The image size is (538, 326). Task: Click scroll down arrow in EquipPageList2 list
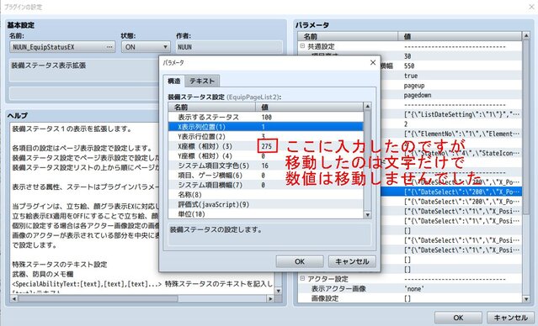click(367, 215)
